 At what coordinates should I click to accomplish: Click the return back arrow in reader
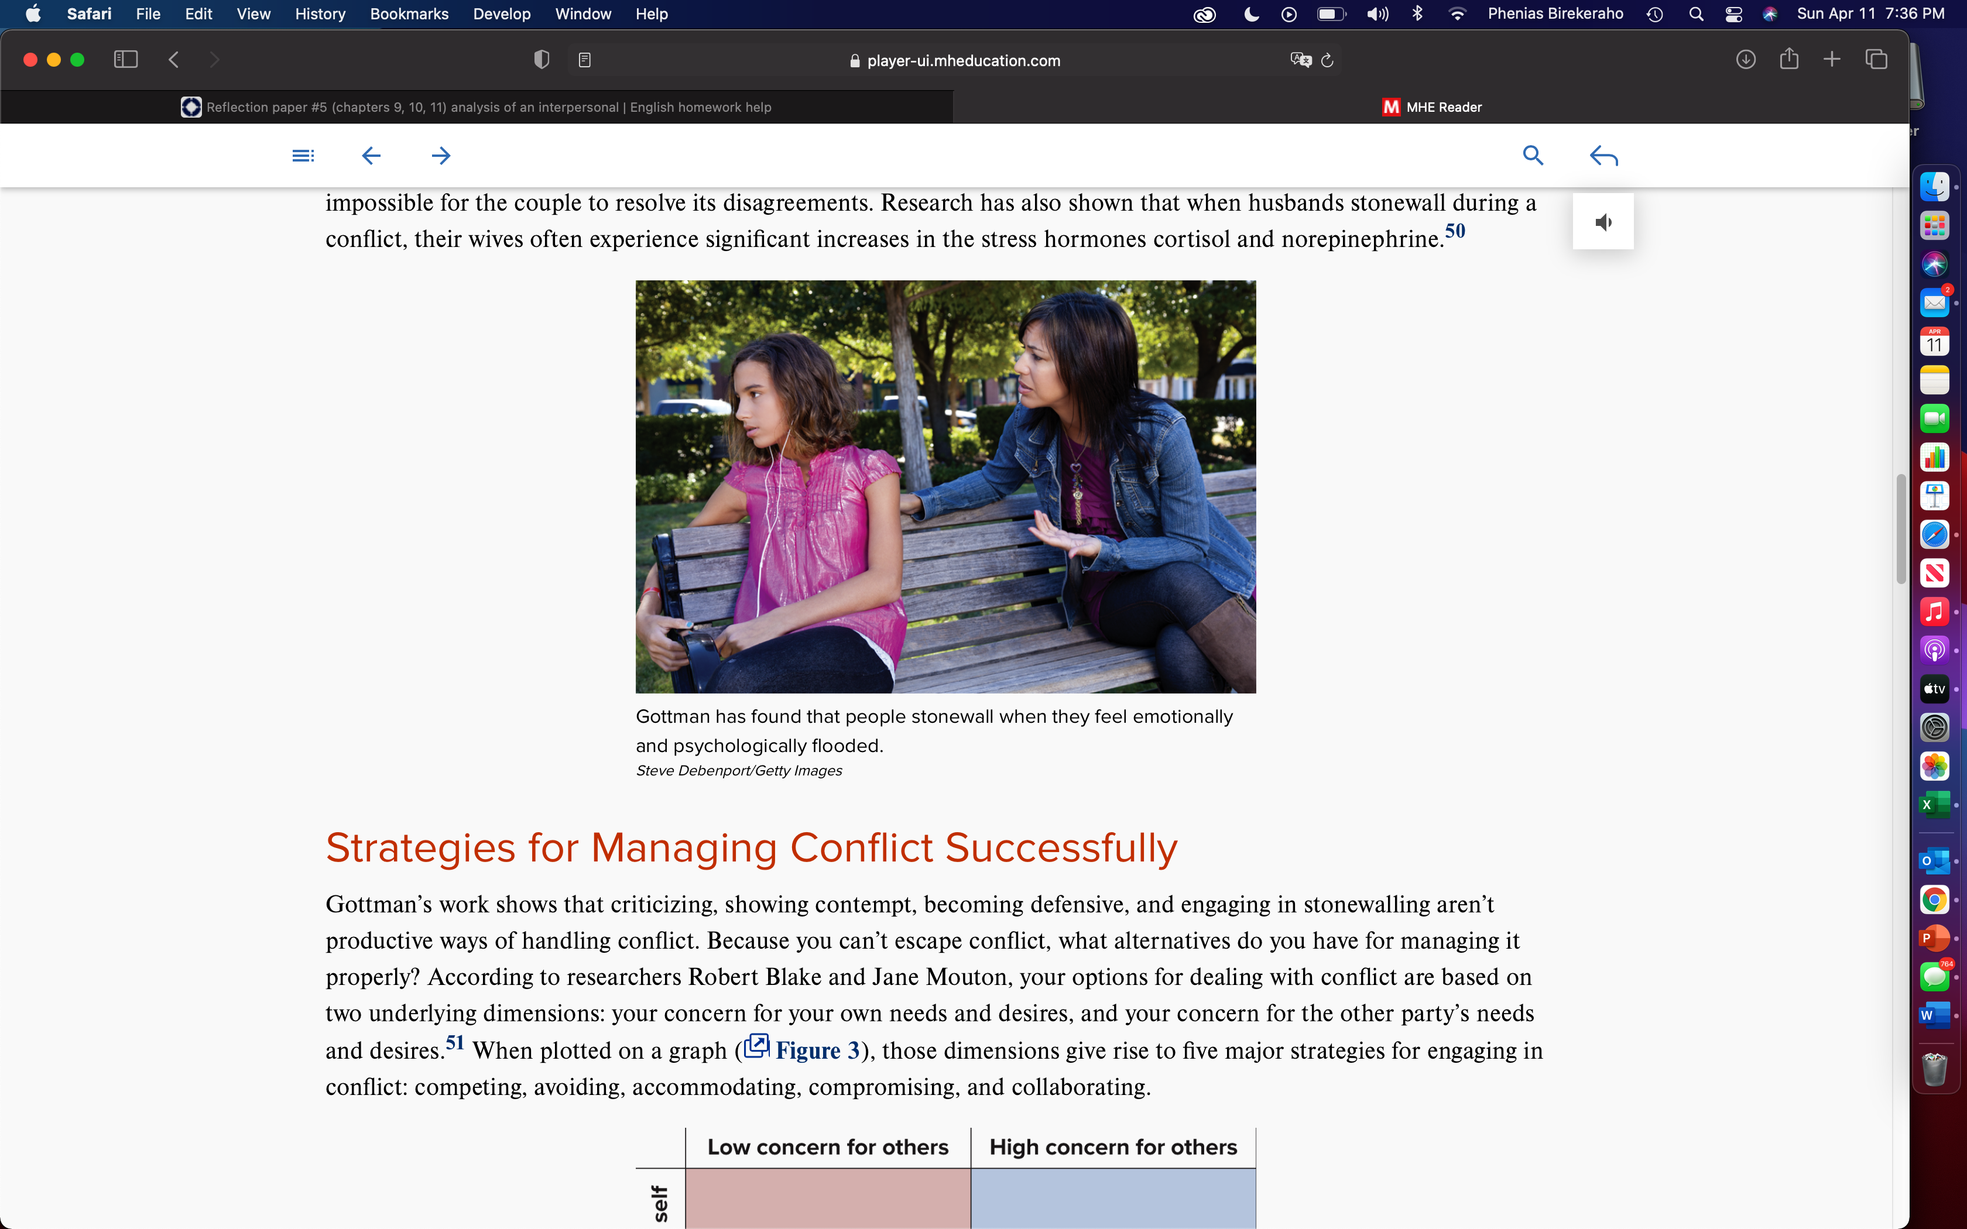1603,155
